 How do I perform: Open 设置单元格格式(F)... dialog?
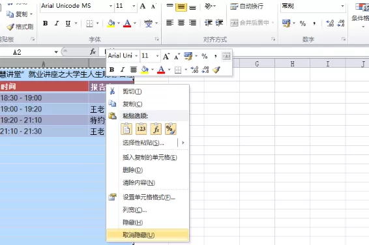(147, 197)
